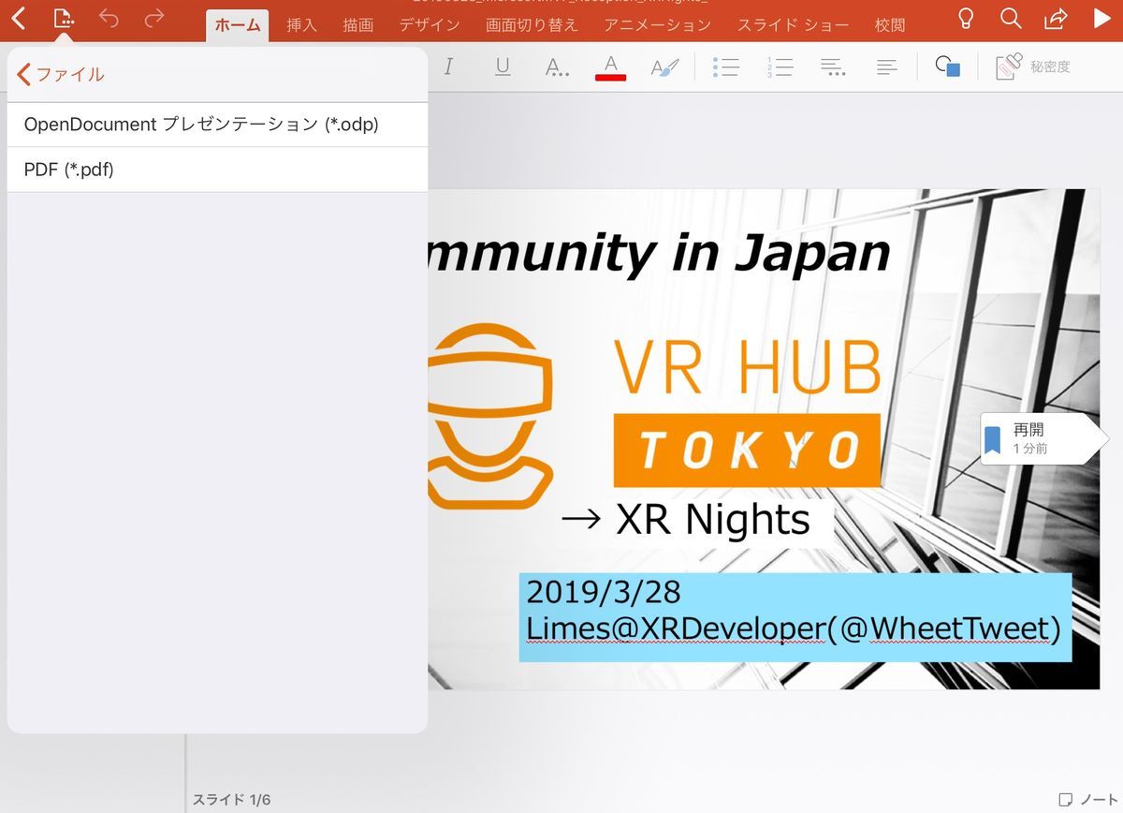Start slideshow with the play icon
This screenshot has width=1123, height=813.
pos(1101,18)
